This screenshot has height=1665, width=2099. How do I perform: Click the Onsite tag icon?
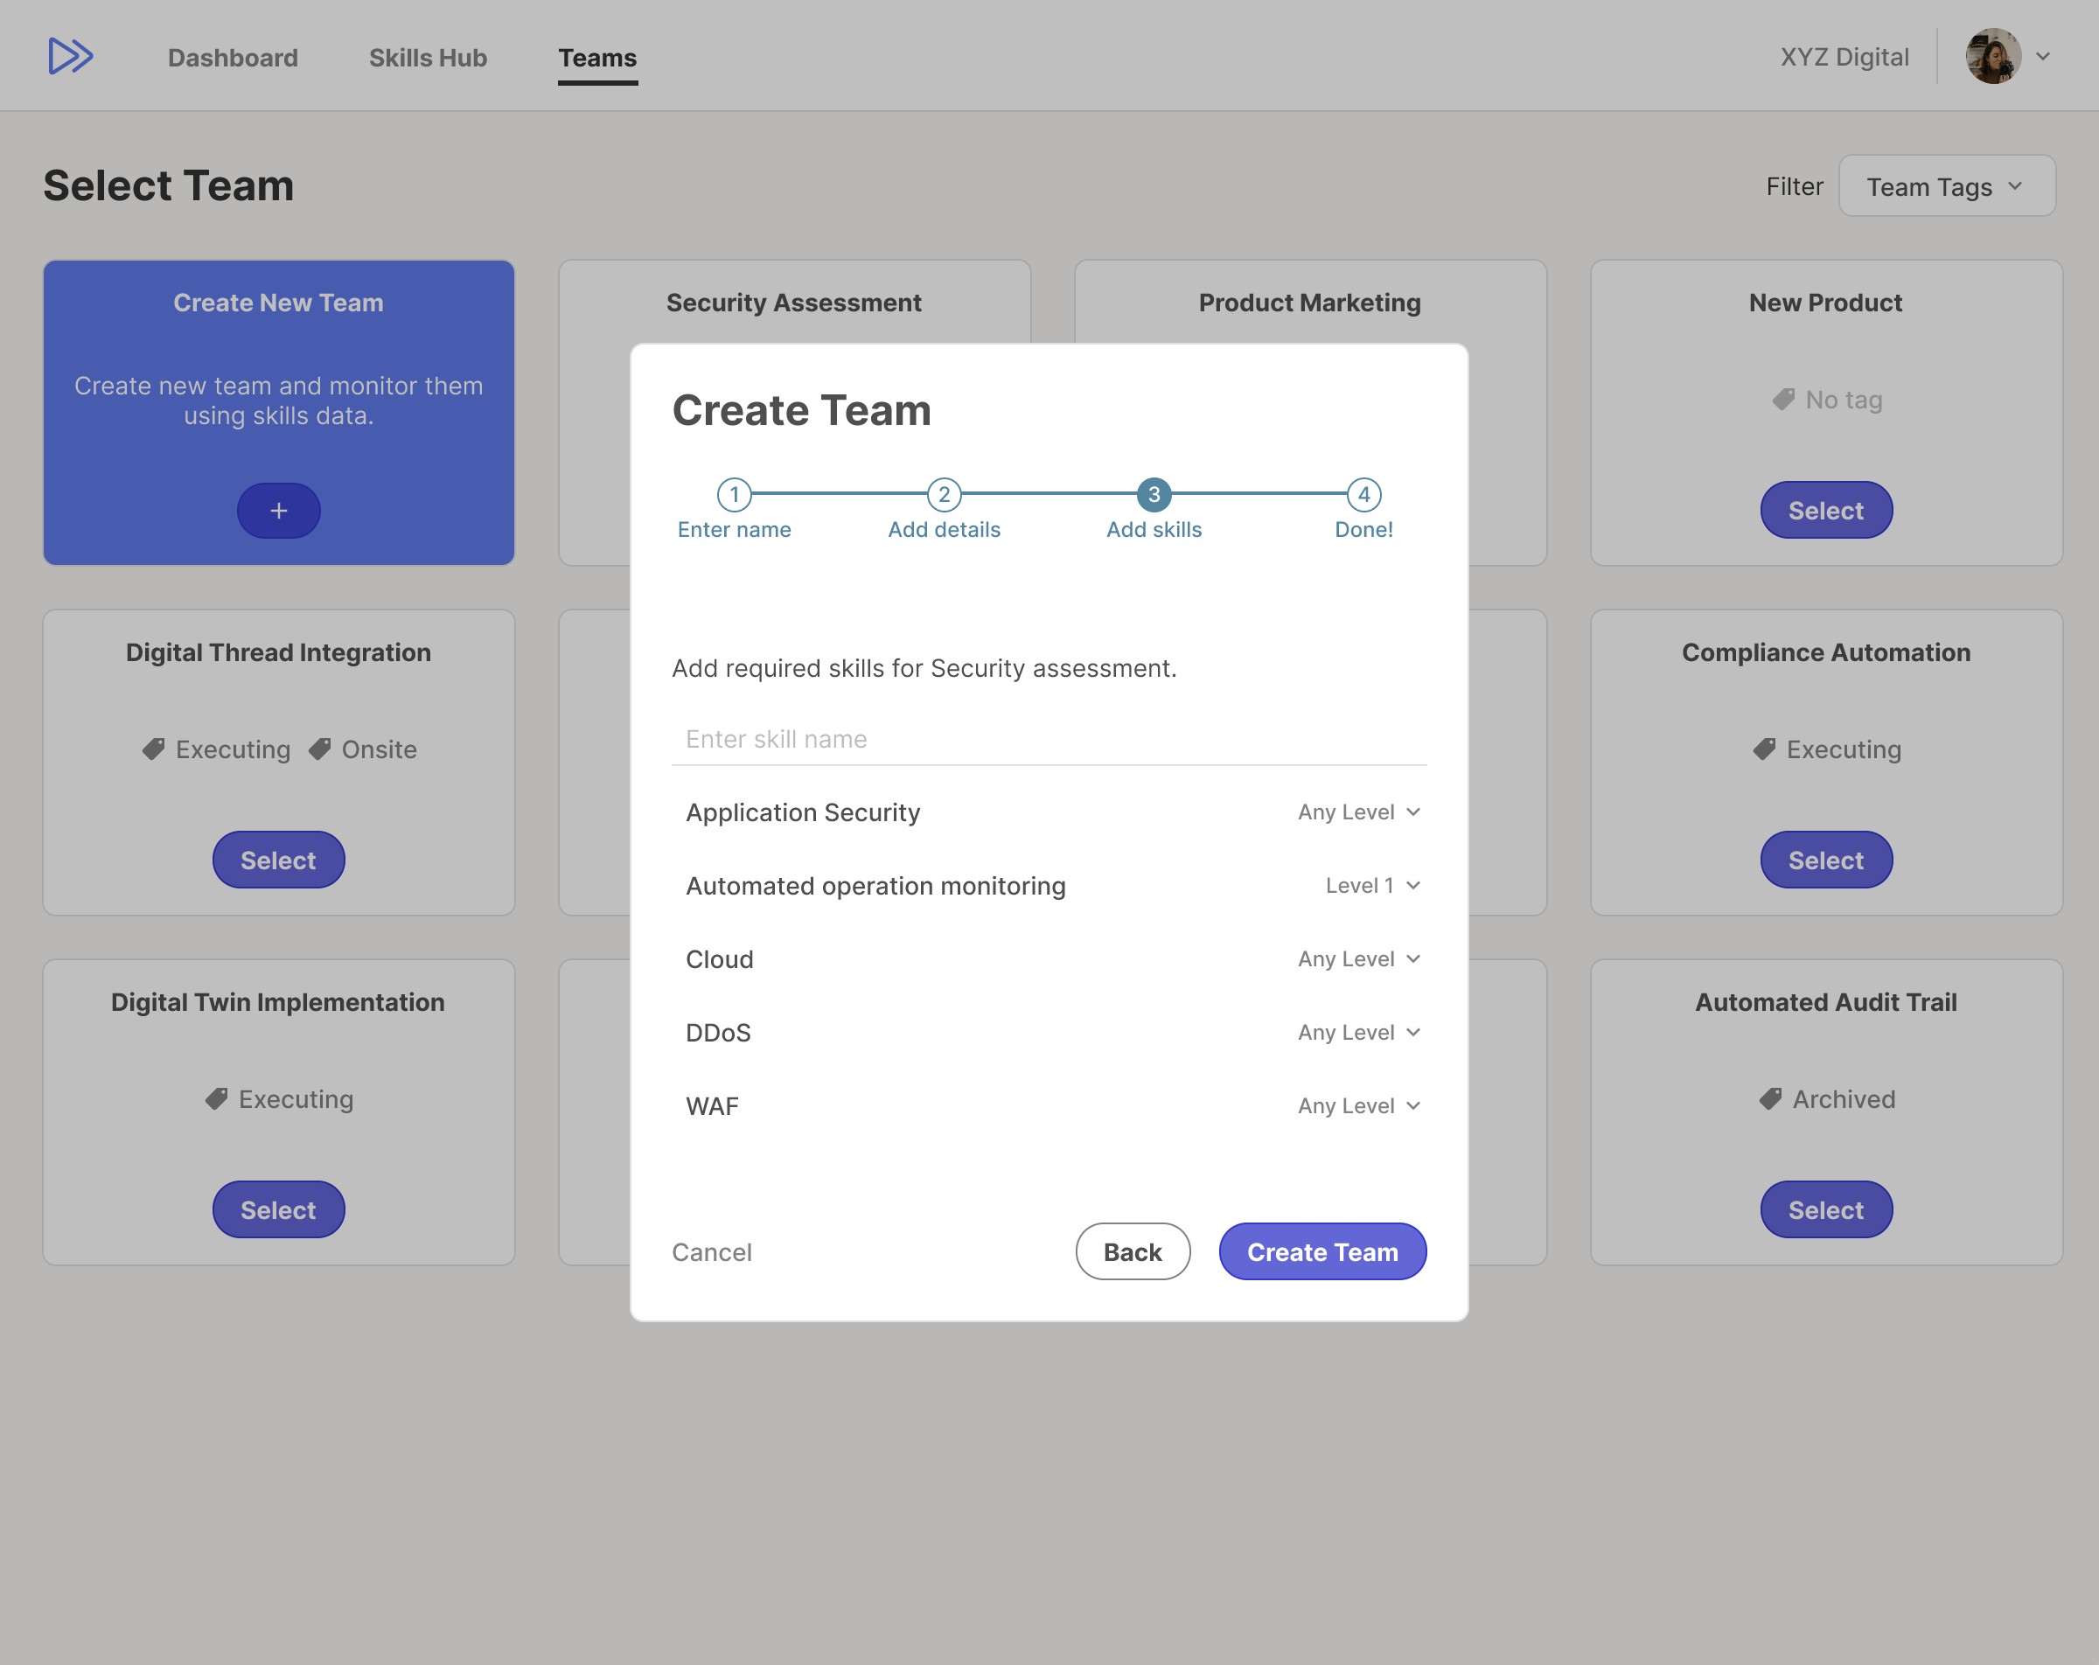(319, 749)
